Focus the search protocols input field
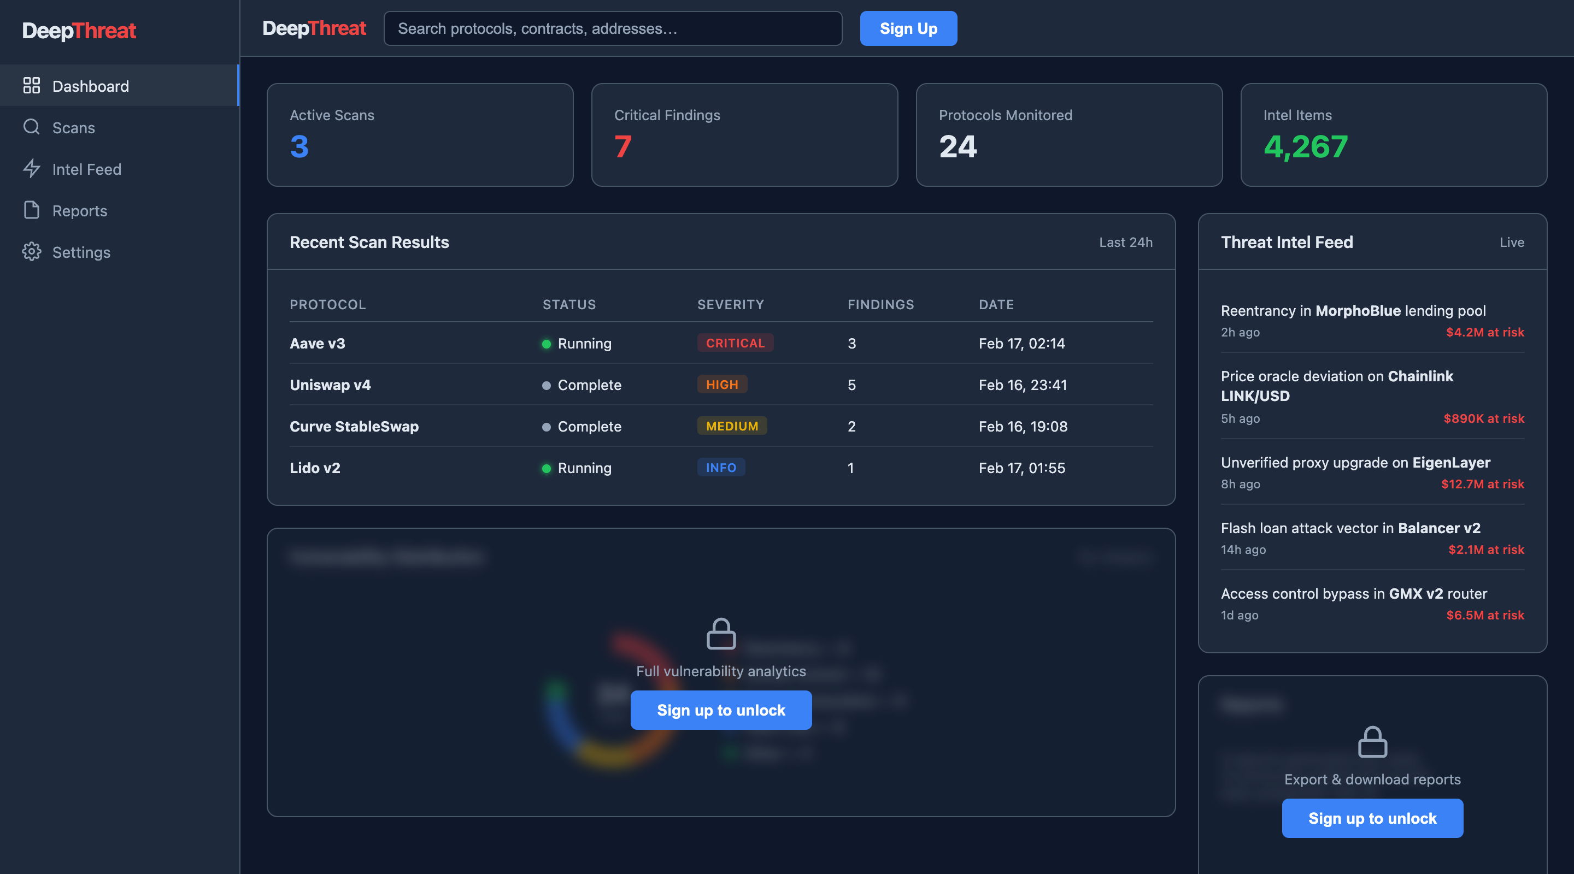This screenshot has height=874, width=1574. pyautogui.click(x=612, y=29)
